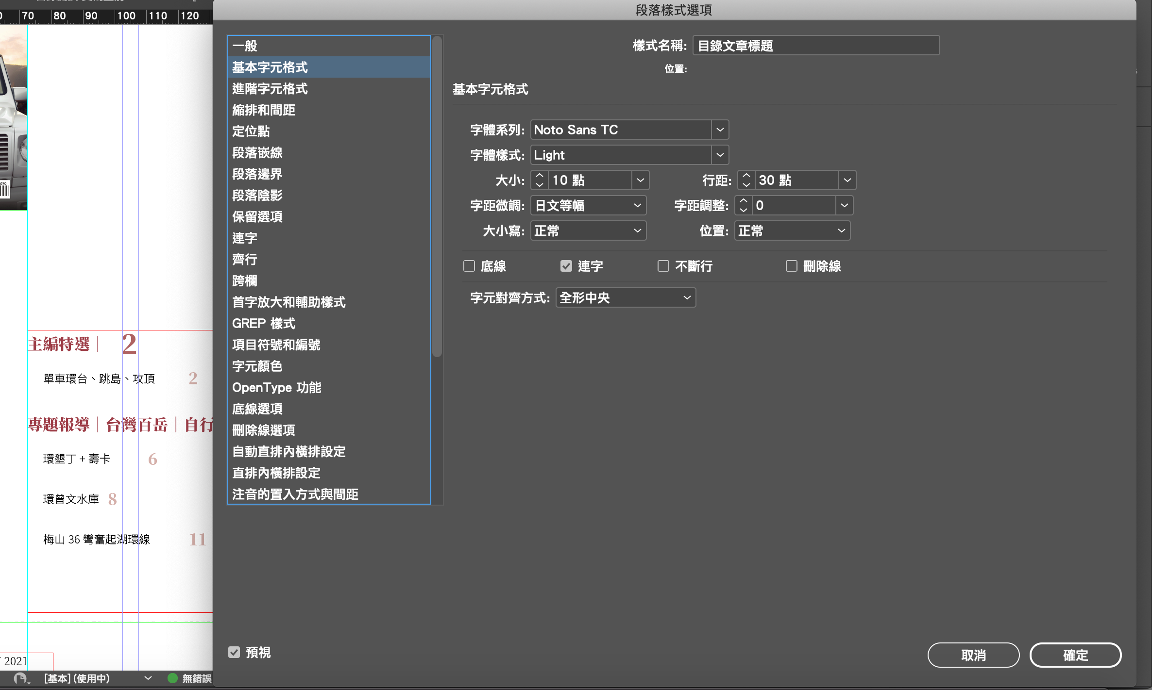The width and height of the screenshot is (1152, 690).
Task: Click the tracking (字距調整) stepper arrows
Action: [x=743, y=205]
